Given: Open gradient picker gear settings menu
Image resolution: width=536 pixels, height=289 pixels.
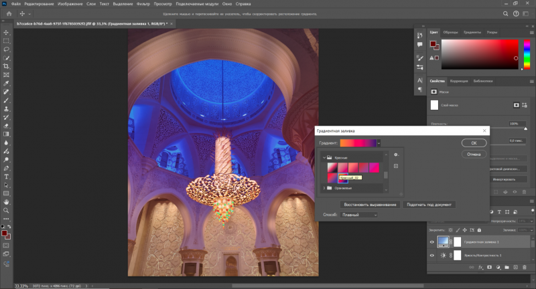Looking at the screenshot, I should [x=396, y=155].
